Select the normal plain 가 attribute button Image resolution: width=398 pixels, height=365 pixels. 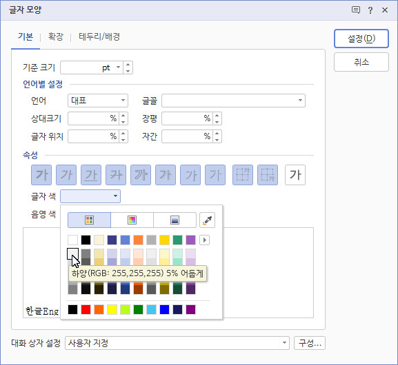(295, 175)
